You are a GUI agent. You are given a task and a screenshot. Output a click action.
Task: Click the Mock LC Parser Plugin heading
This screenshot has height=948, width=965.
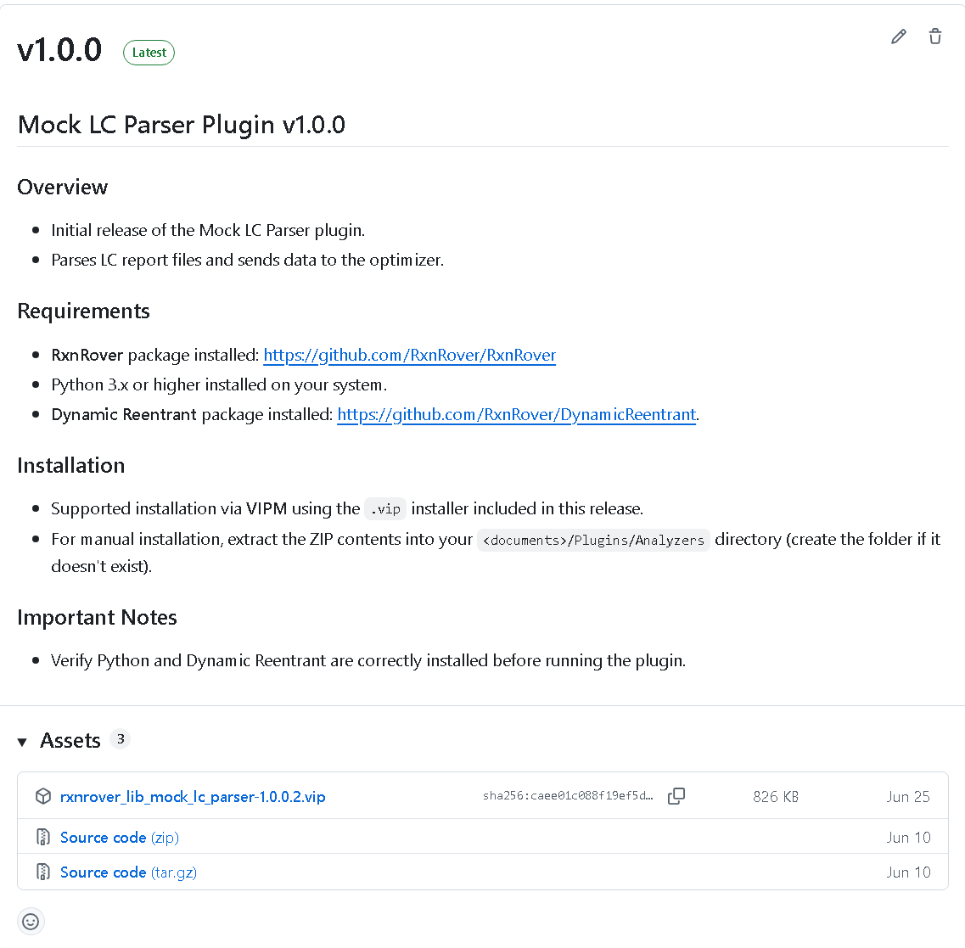click(x=181, y=125)
